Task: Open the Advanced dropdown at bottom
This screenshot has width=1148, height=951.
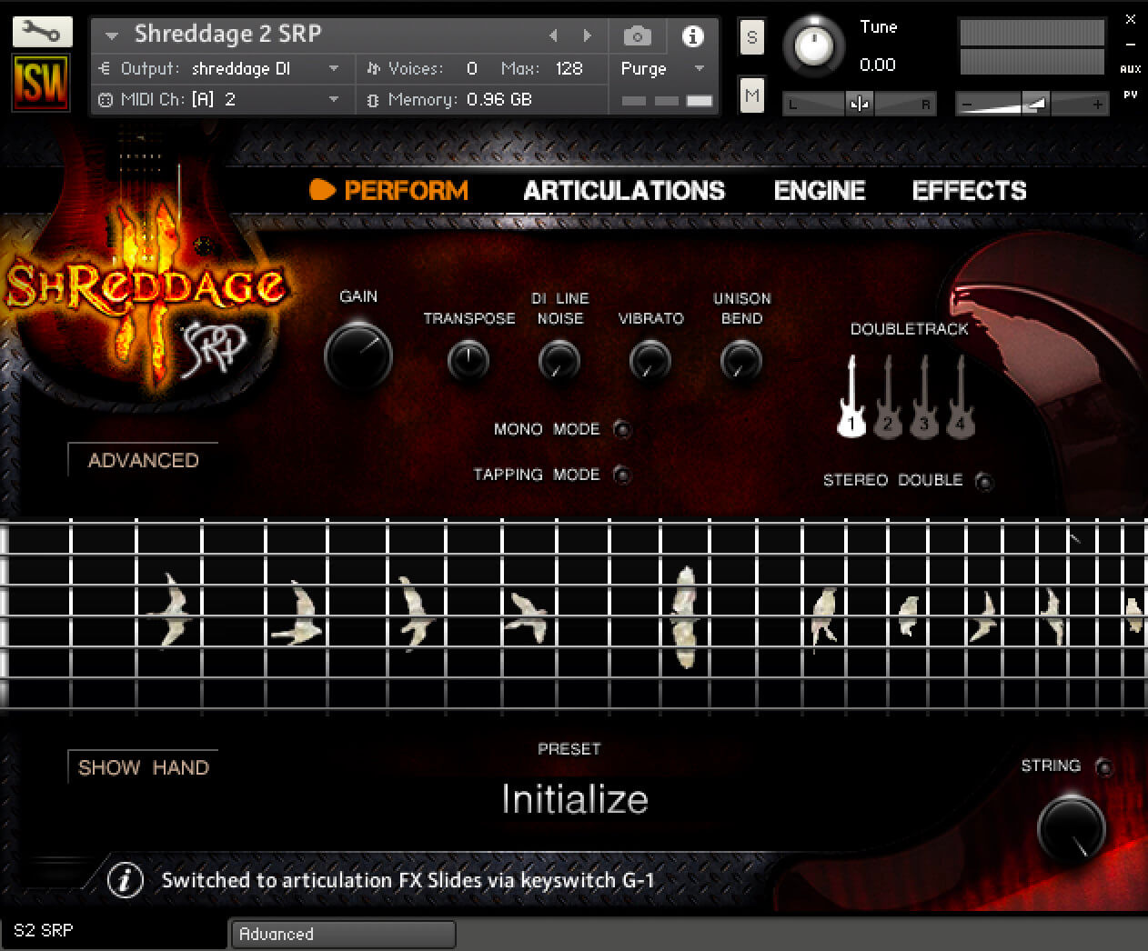Action: click(x=343, y=934)
